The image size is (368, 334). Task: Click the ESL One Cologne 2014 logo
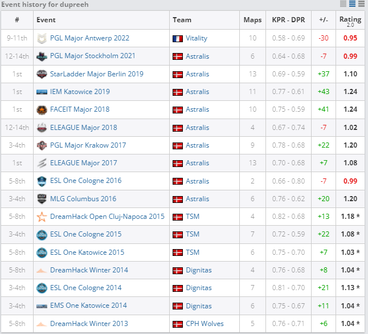(x=42, y=288)
